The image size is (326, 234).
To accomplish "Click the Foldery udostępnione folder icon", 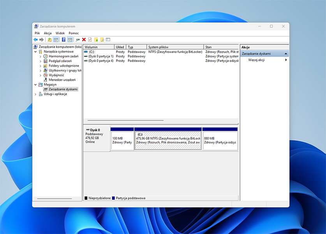I will pos(45,66).
